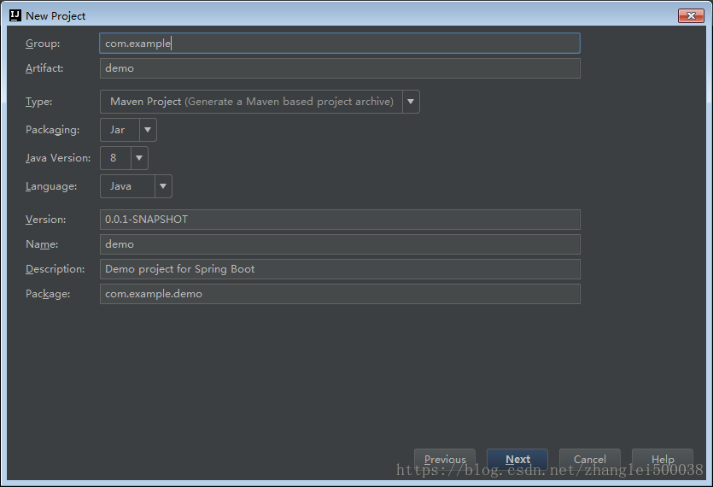
Task: Expand the Packaging dropdown arrow
Action: (x=148, y=130)
